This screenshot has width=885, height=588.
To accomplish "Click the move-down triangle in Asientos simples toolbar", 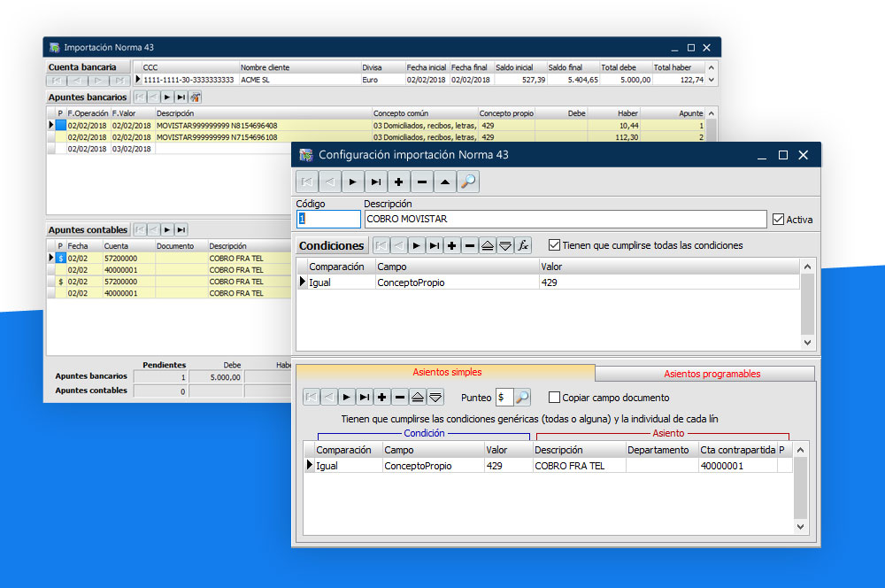I will click(x=435, y=398).
